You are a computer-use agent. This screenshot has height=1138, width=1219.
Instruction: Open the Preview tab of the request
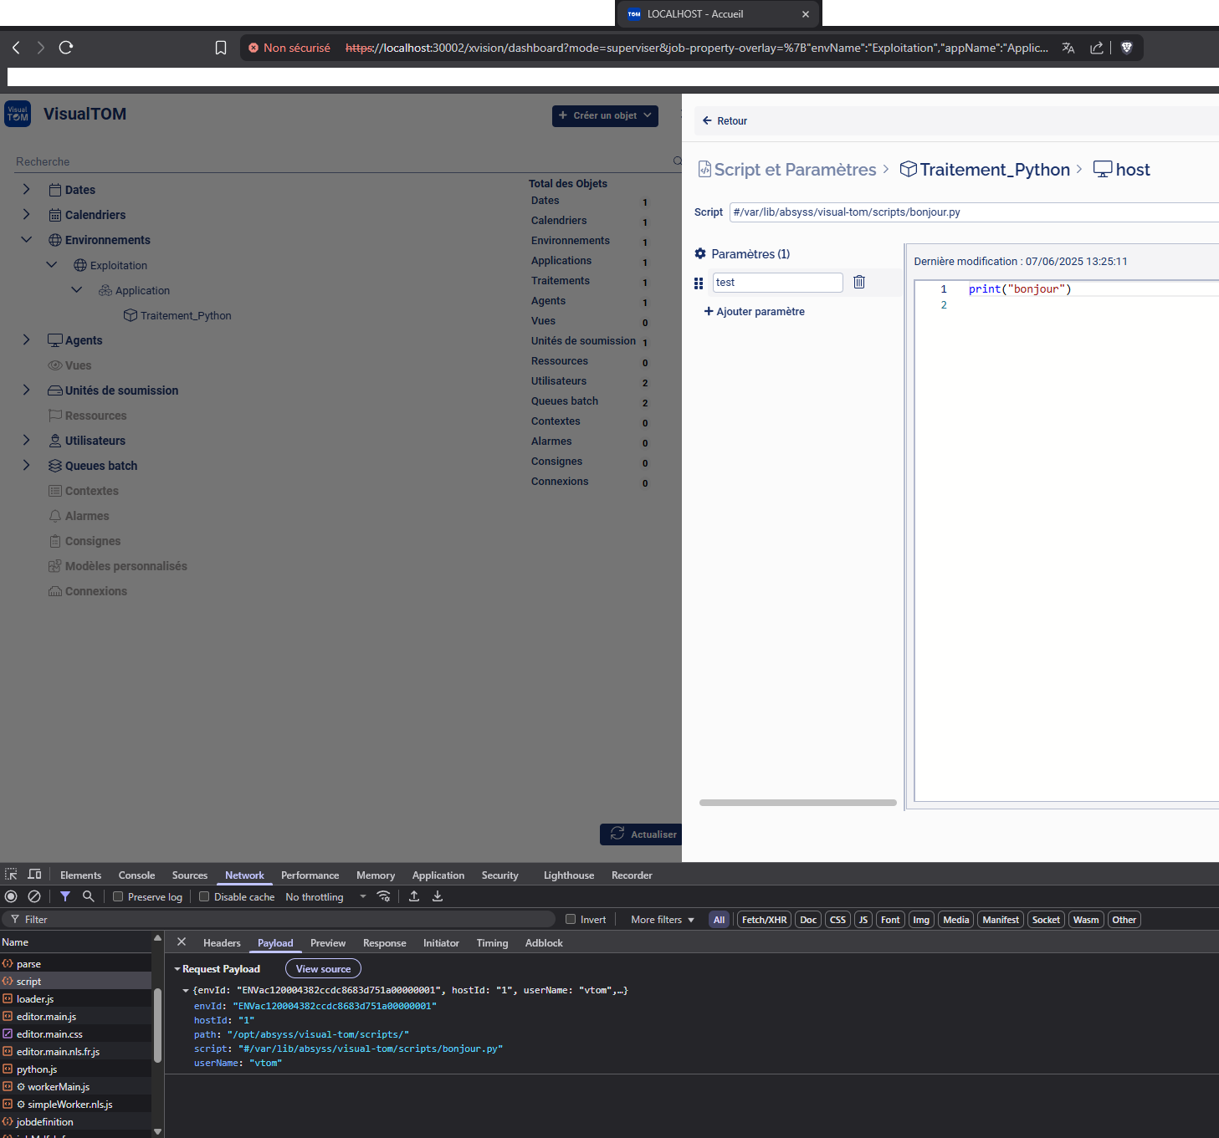pos(328,943)
